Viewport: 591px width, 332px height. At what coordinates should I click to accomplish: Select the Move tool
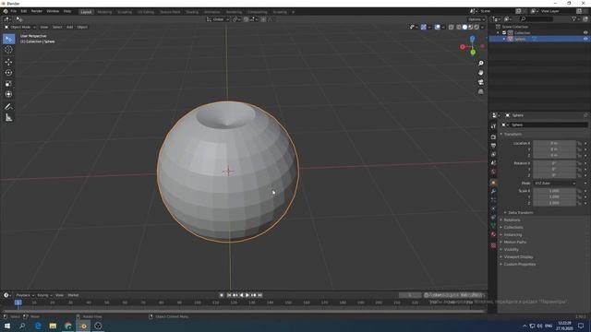(x=8, y=62)
